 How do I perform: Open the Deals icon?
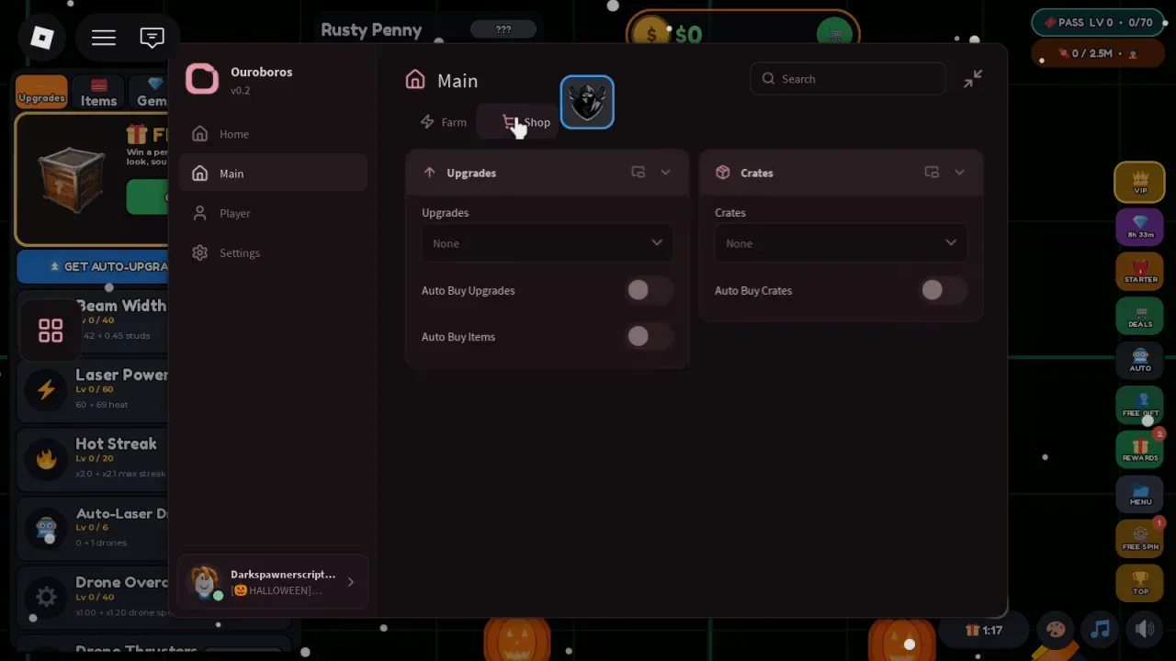[x=1140, y=316]
